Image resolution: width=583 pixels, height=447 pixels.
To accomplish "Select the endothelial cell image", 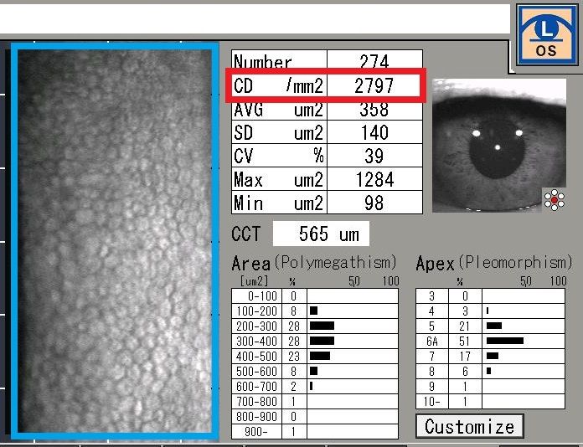I will pos(115,241).
